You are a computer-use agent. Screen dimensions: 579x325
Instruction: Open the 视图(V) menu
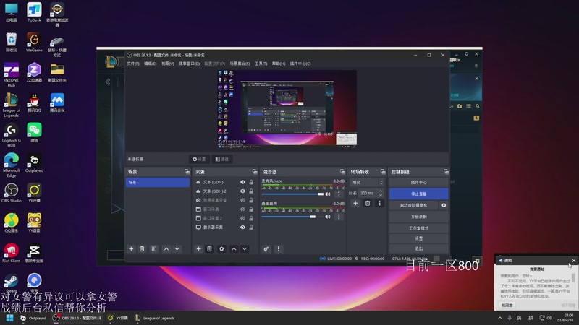(x=167, y=64)
